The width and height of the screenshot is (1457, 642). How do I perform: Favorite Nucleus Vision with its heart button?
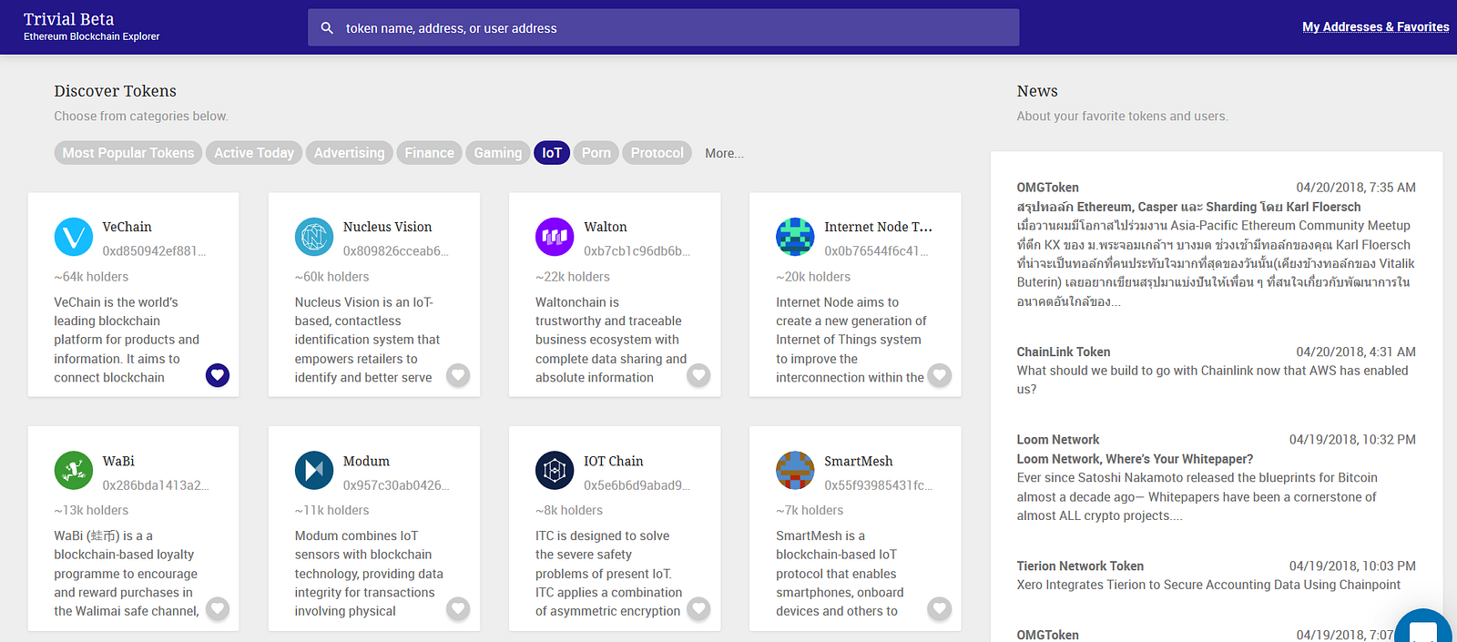(x=458, y=375)
